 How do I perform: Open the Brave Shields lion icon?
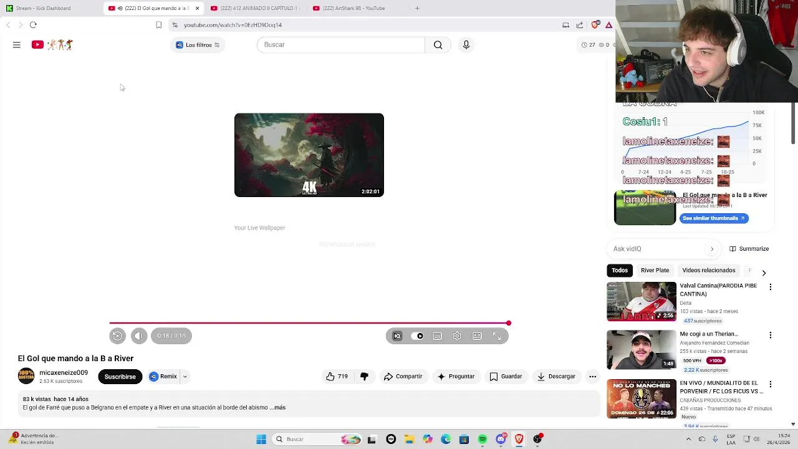point(595,25)
